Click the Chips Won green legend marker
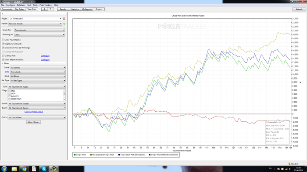 click(x=75, y=155)
